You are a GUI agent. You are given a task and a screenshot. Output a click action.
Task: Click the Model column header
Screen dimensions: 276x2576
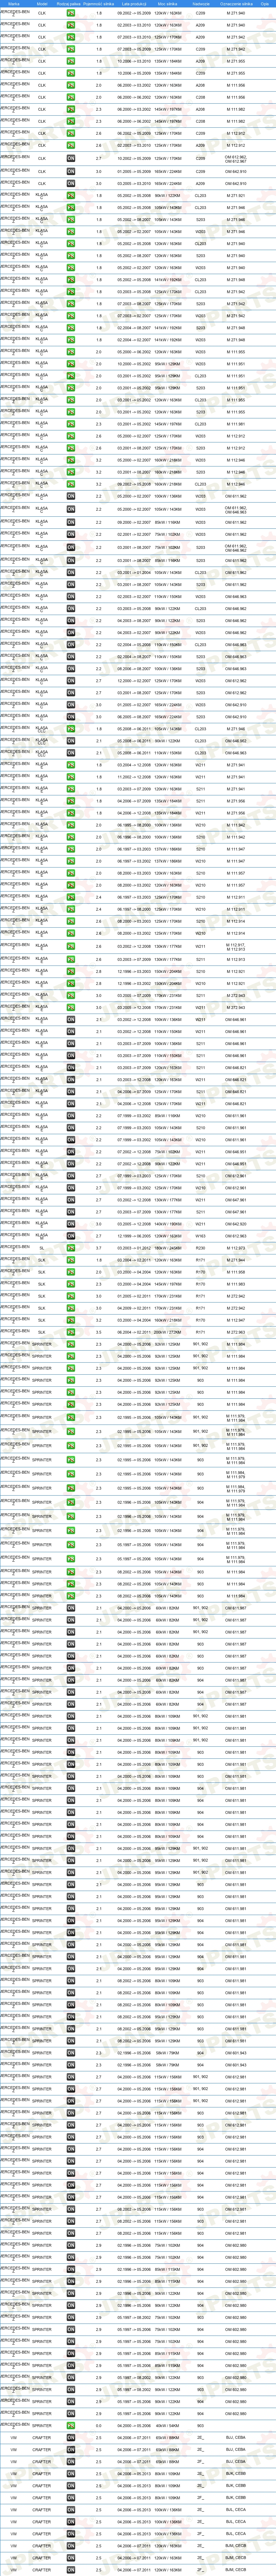[x=42, y=4]
